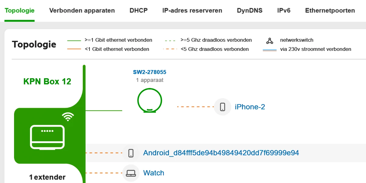This screenshot has height=183, width=366.
Task: Click the netwerkswitch legend icon
Action: [269, 40]
